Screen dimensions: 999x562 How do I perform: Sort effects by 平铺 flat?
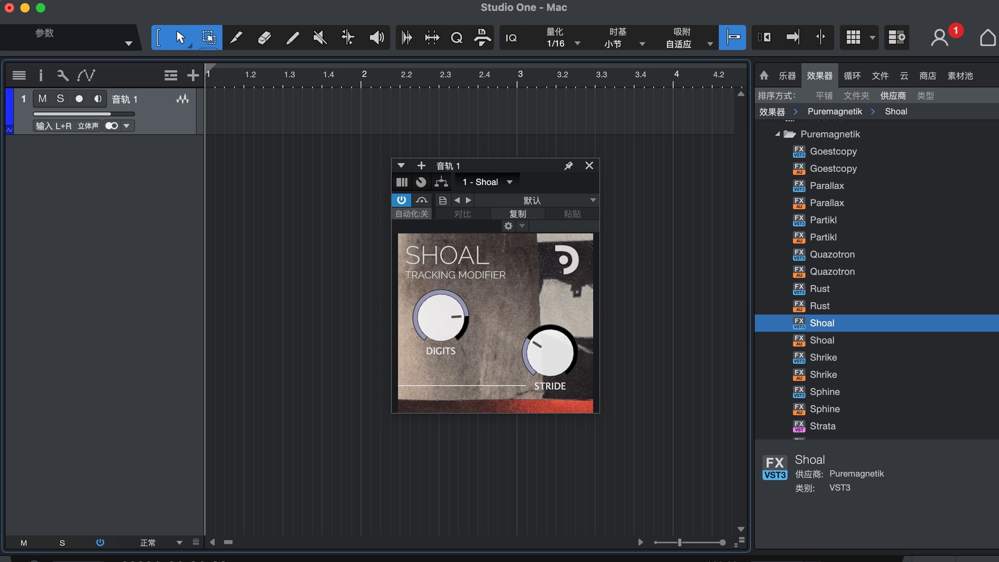824,96
